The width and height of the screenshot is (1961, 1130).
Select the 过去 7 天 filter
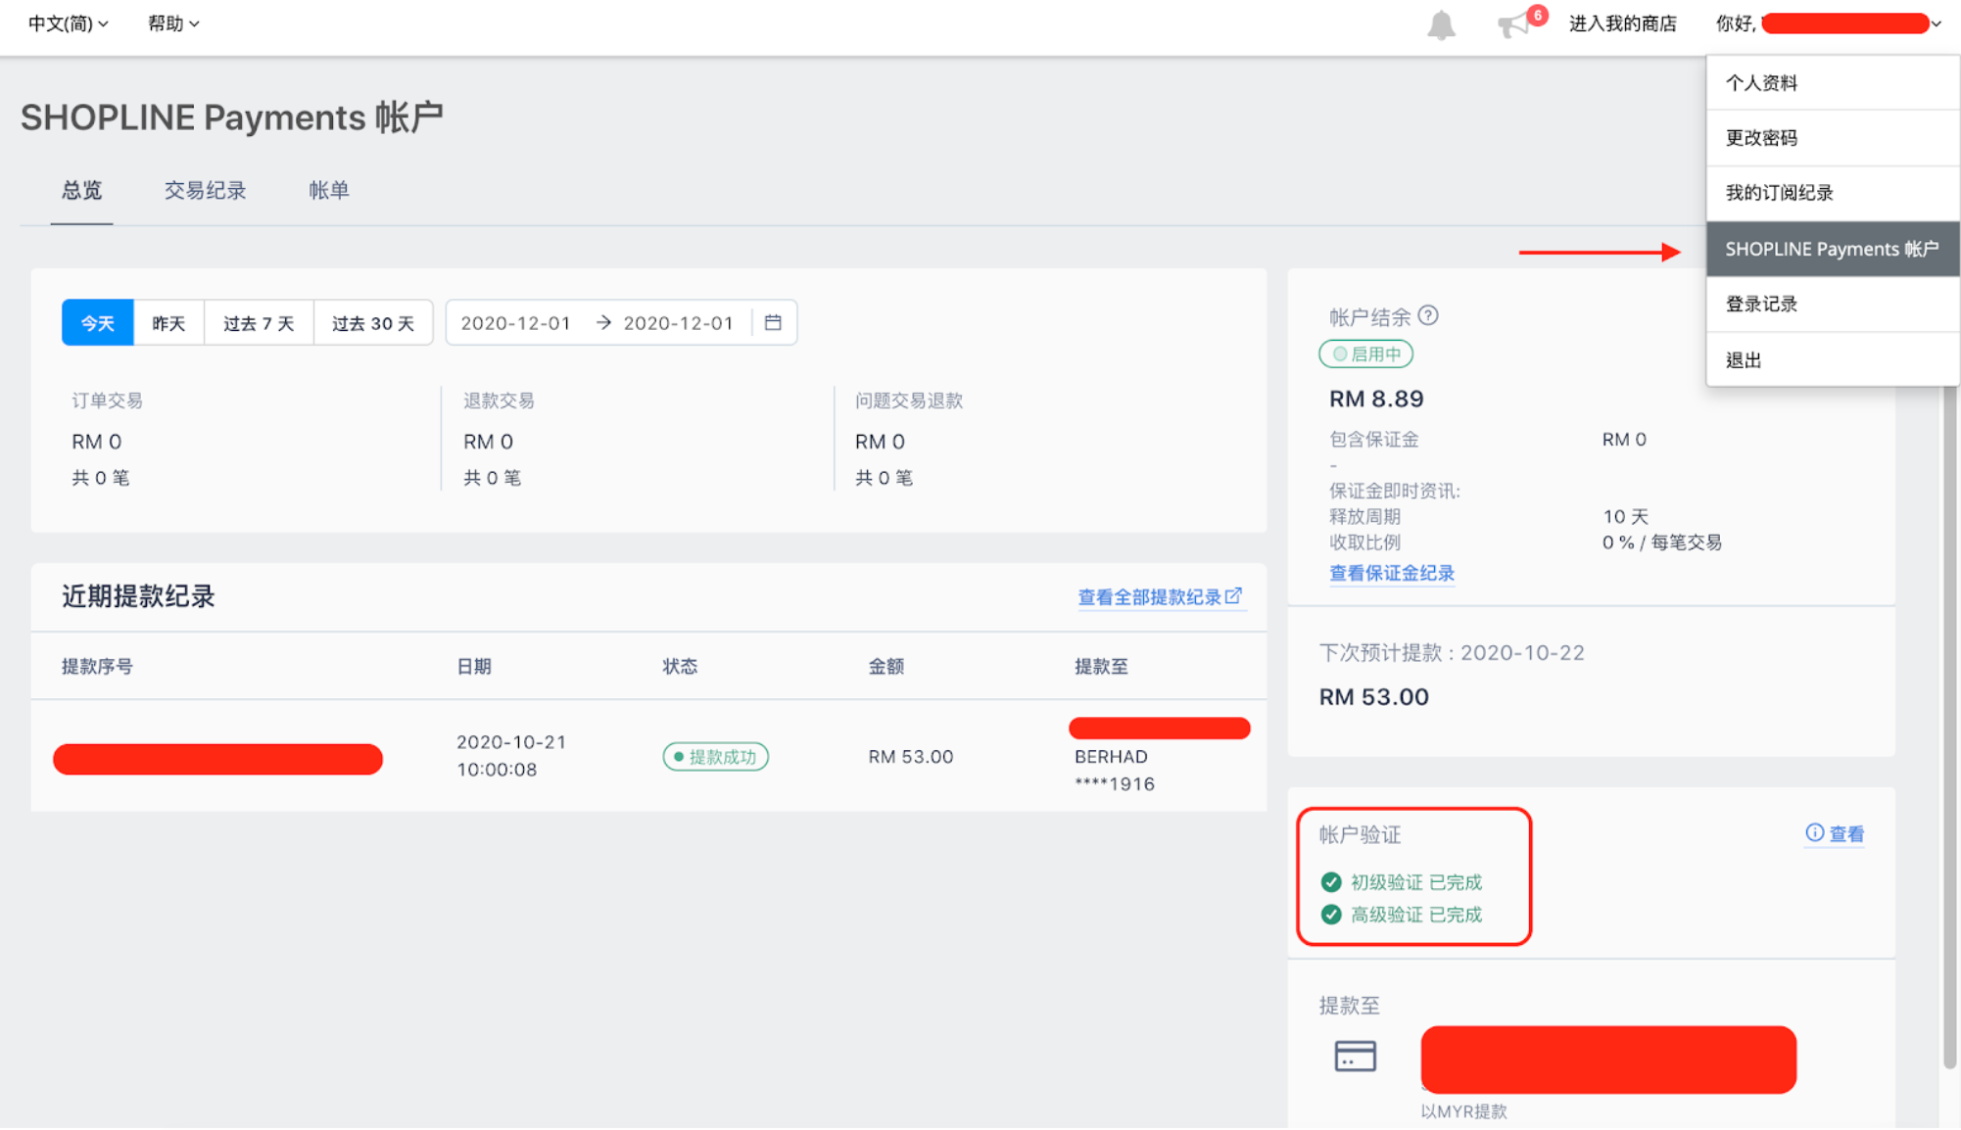pos(259,323)
